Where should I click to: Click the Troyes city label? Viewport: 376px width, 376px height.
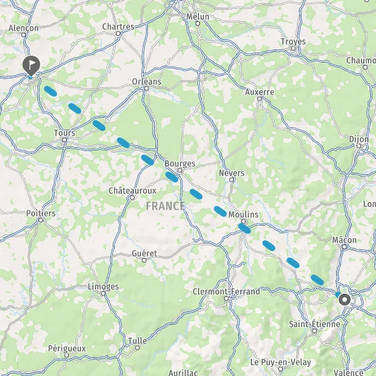(x=293, y=41)
